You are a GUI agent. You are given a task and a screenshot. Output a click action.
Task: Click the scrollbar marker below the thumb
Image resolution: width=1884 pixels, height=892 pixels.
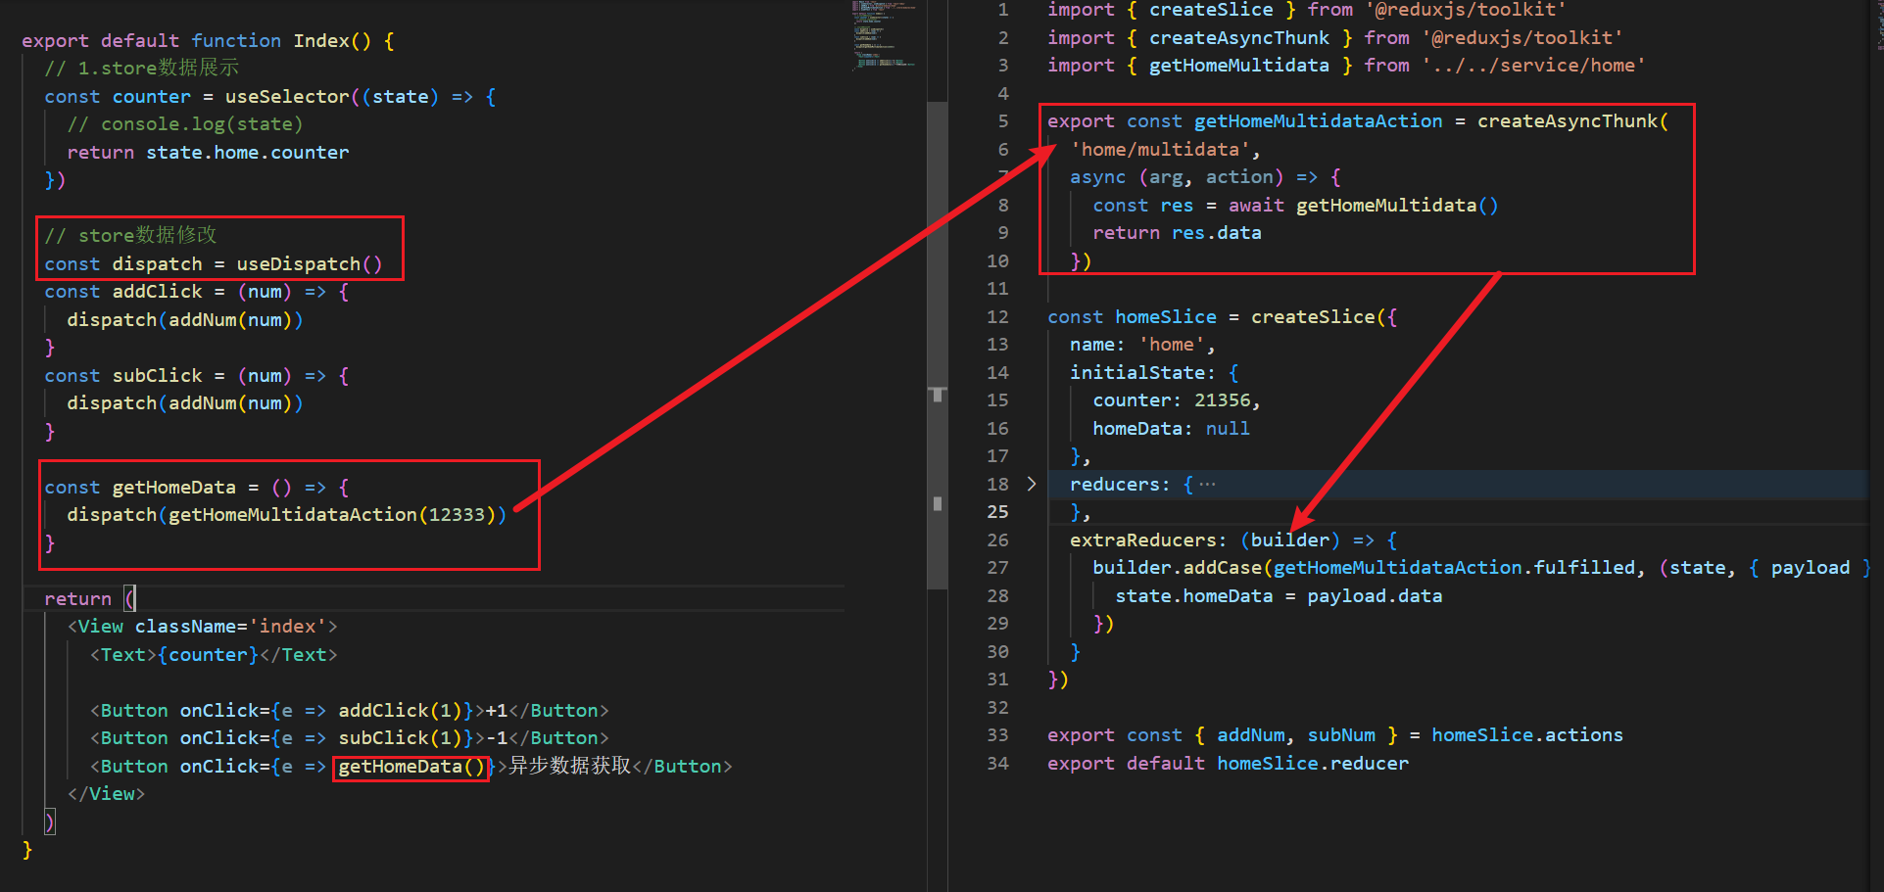(938, 503)
